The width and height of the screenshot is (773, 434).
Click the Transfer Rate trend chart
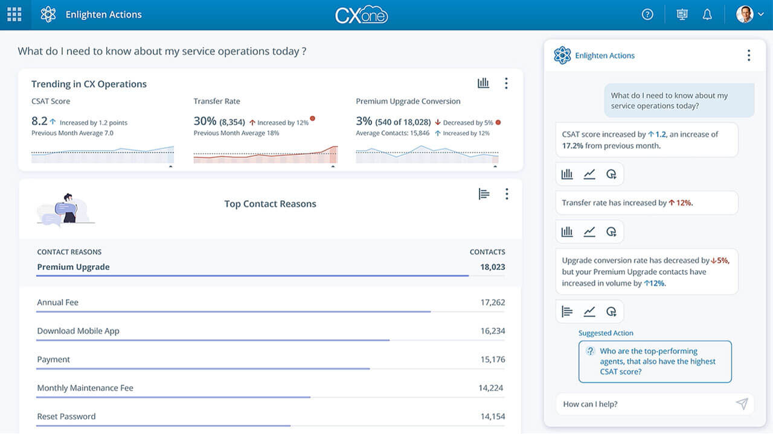point(265,154)
